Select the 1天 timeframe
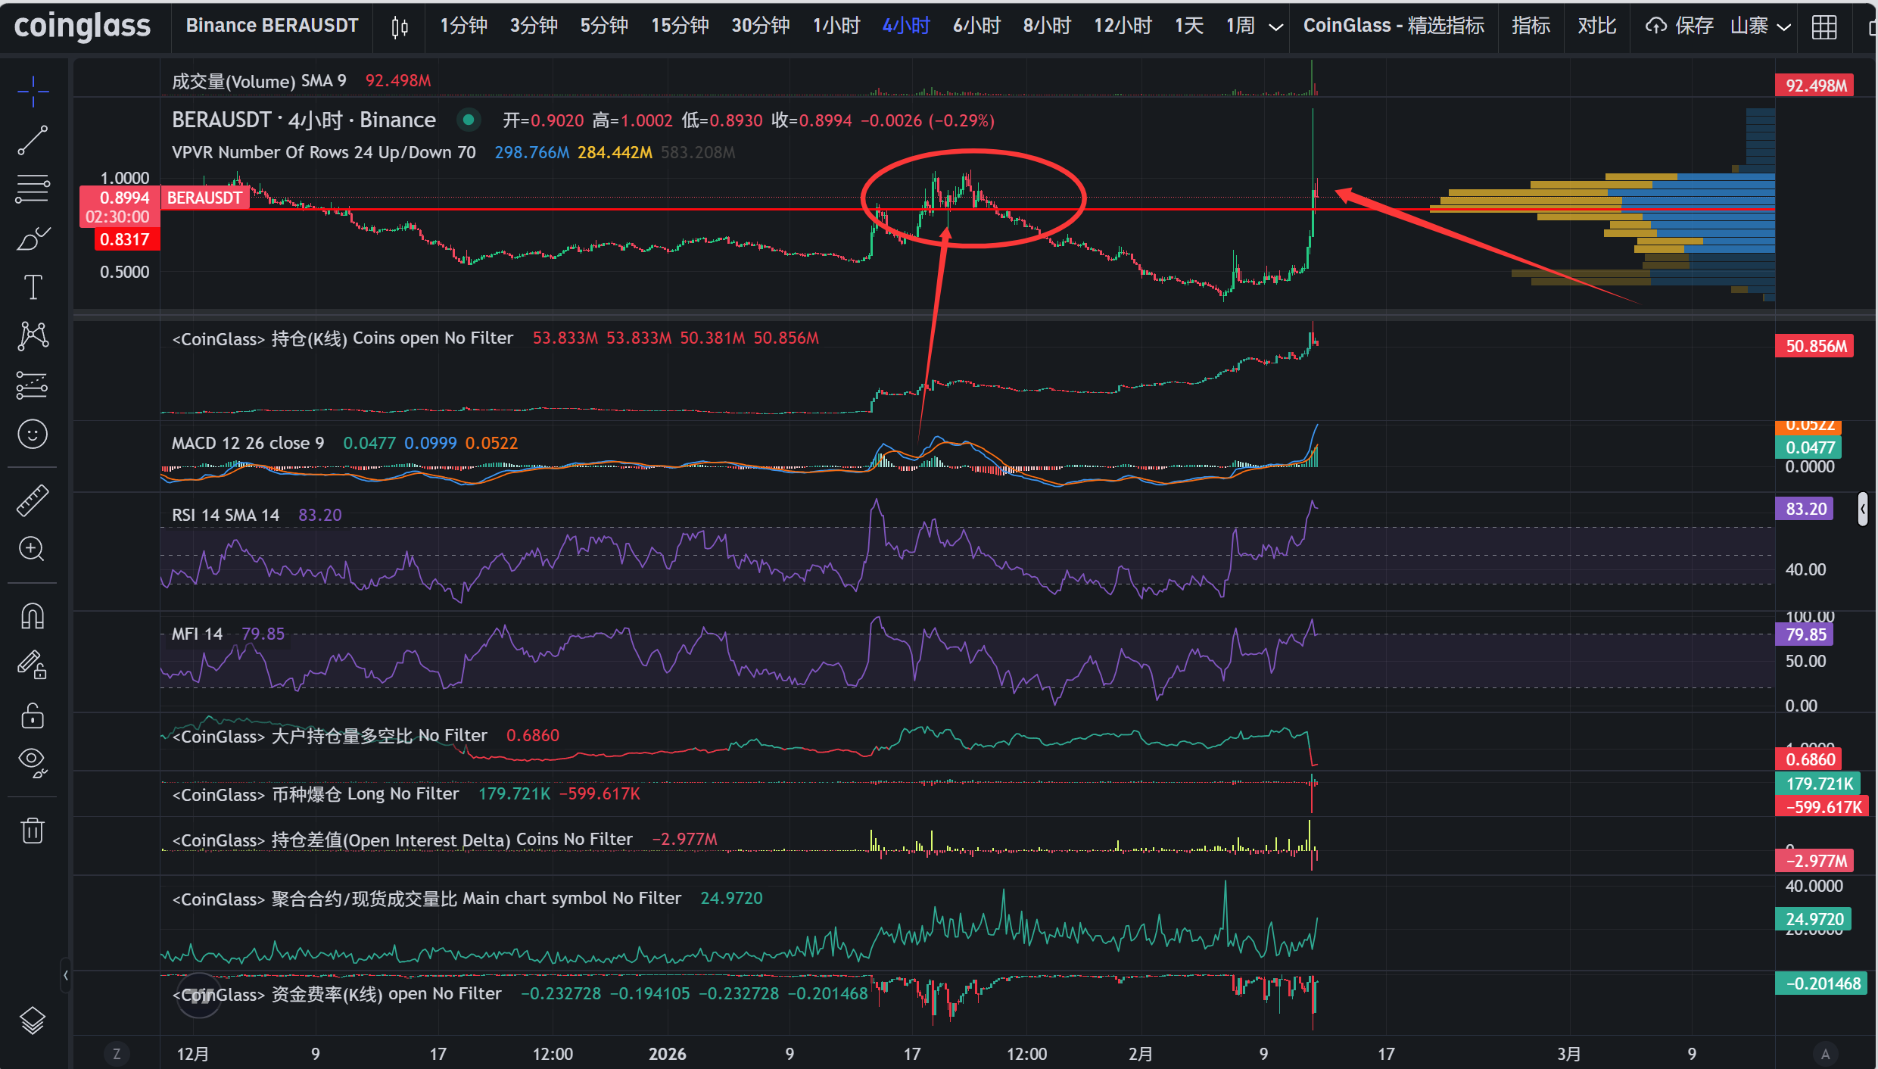 coord(1188,26)
